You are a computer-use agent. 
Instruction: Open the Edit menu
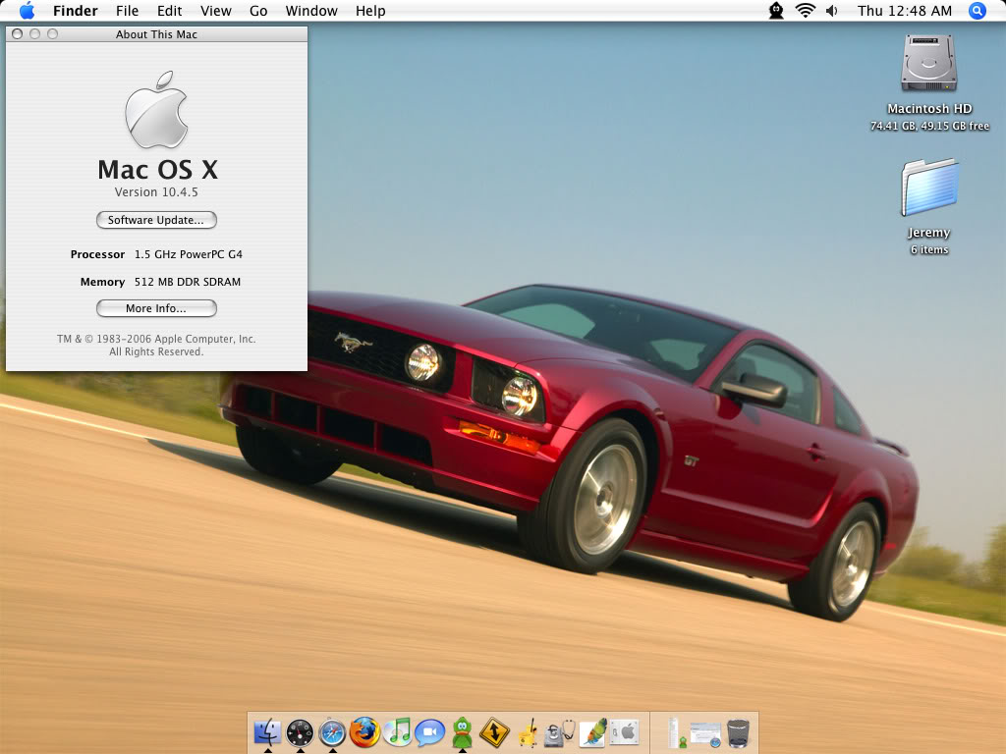[169, 11]
